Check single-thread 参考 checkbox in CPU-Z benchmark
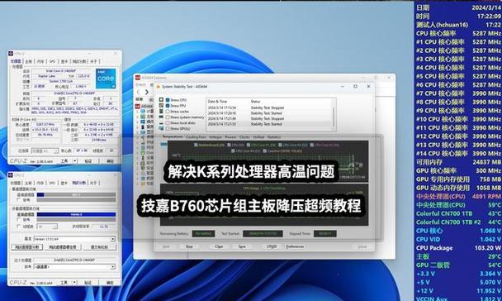502x301 pixels. [x=18, y=200]
